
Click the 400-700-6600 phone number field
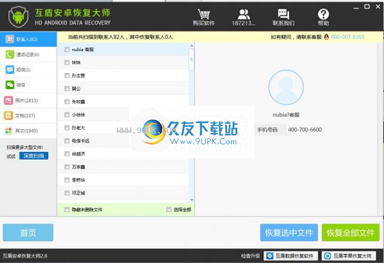coord(305,130)
